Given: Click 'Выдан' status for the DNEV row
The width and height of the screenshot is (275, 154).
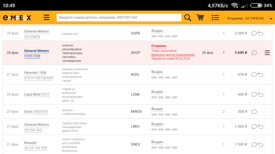Looking at the screenshot, I should tap(157, 142).
